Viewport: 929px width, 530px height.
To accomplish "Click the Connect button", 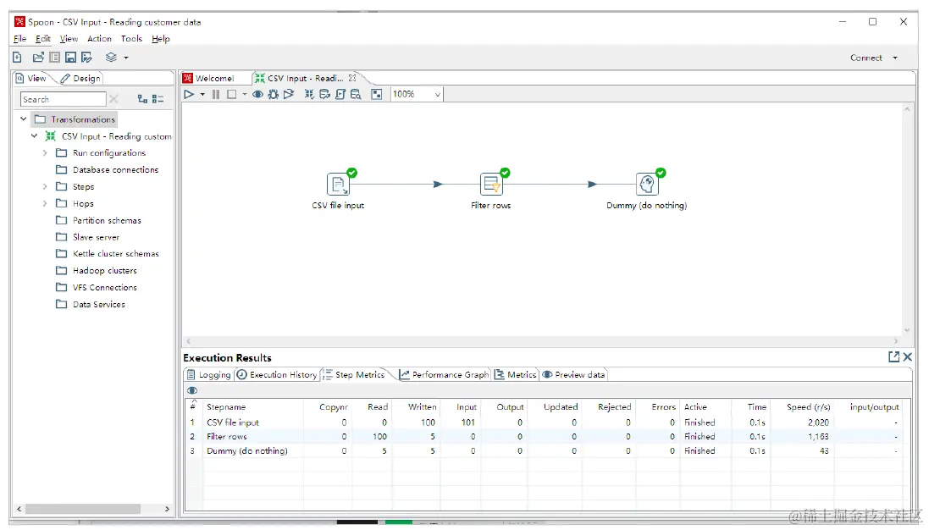I will click(x=866, y=58).
